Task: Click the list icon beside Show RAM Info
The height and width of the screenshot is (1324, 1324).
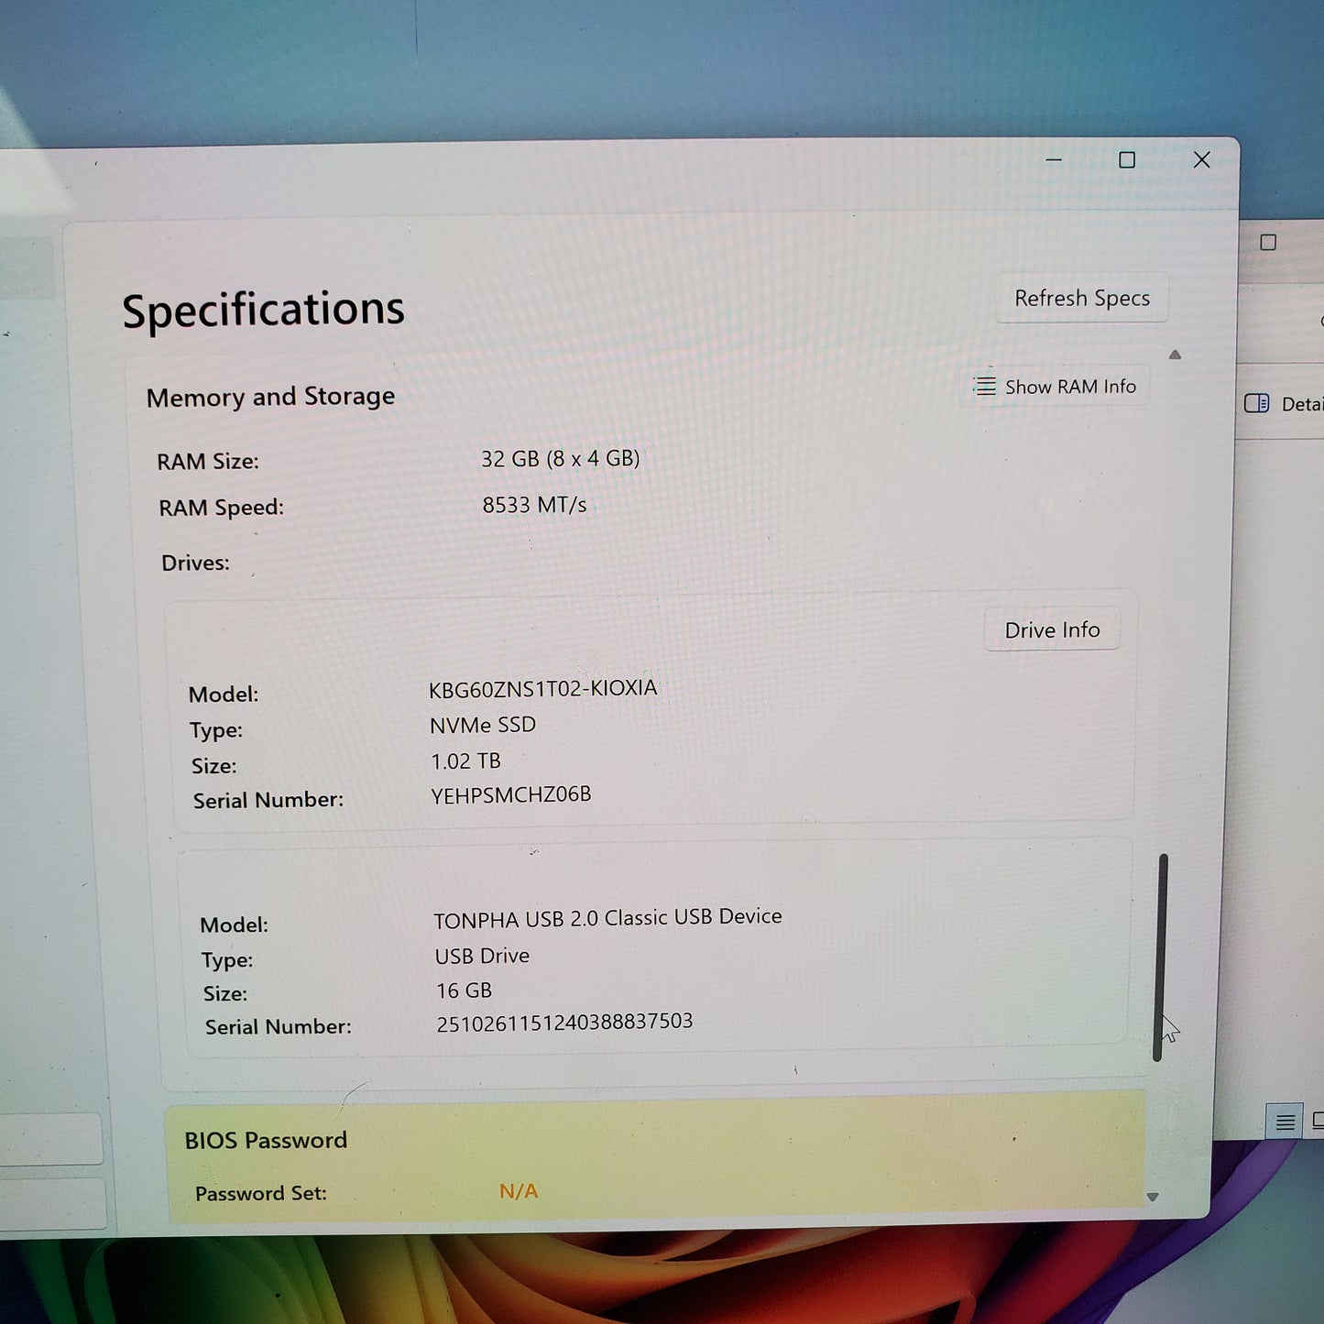Action: pos(985,386)
